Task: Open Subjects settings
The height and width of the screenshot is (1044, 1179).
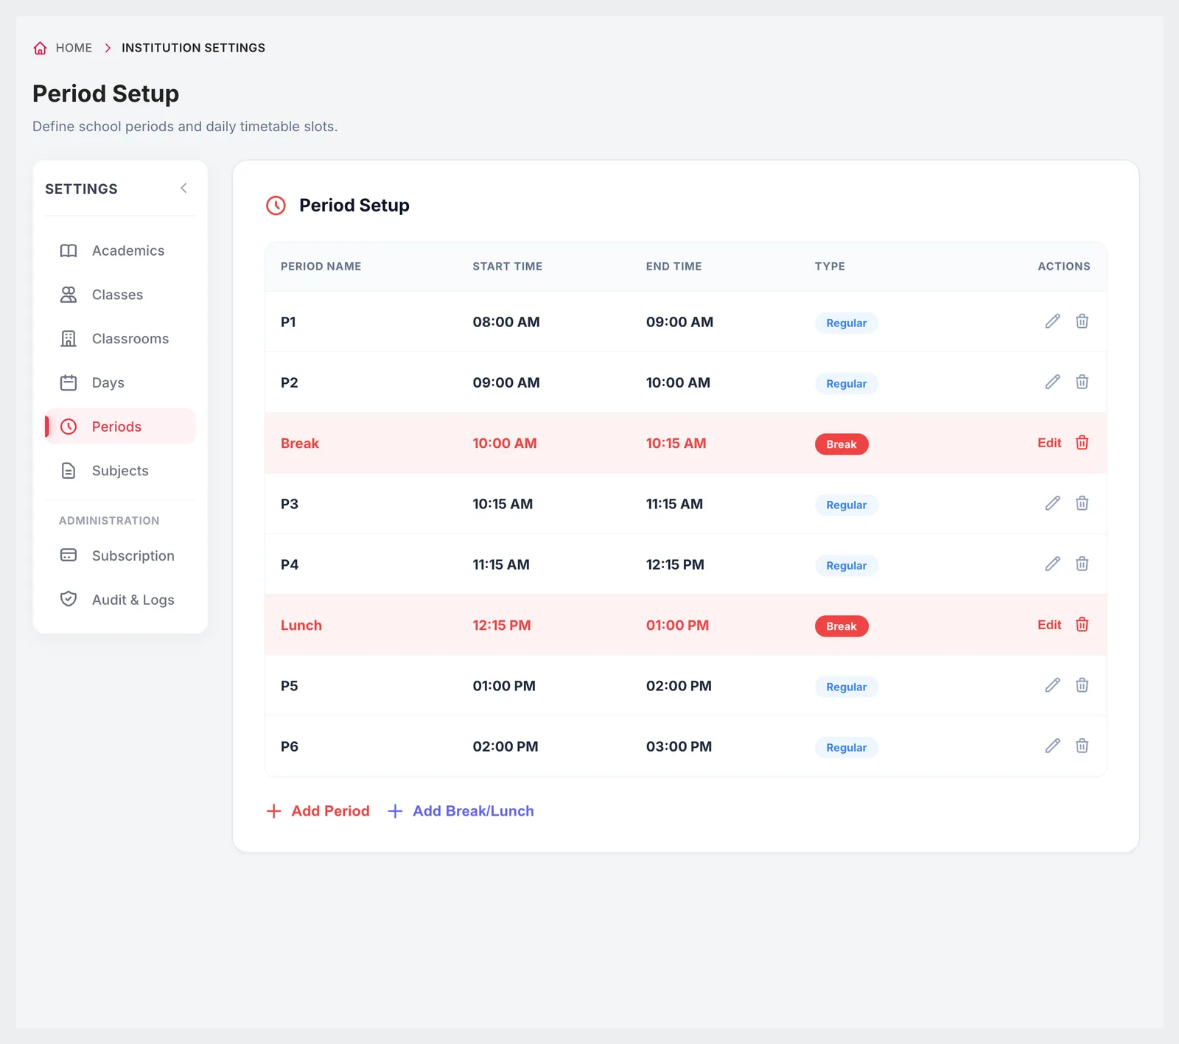Action: tap(120, 471)
